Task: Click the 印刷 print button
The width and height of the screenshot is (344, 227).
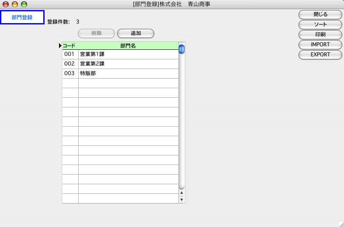Action: (x=320, y=34)
